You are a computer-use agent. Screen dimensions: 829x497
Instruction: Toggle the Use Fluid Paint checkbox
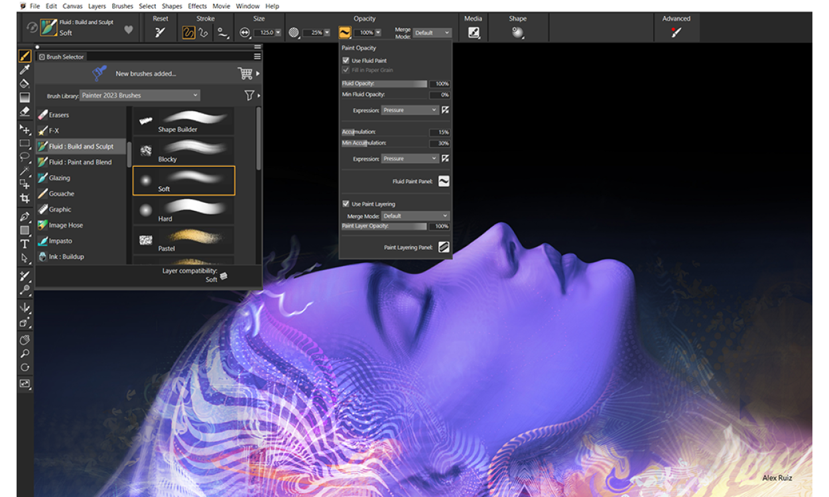click(x=346, y=60)
